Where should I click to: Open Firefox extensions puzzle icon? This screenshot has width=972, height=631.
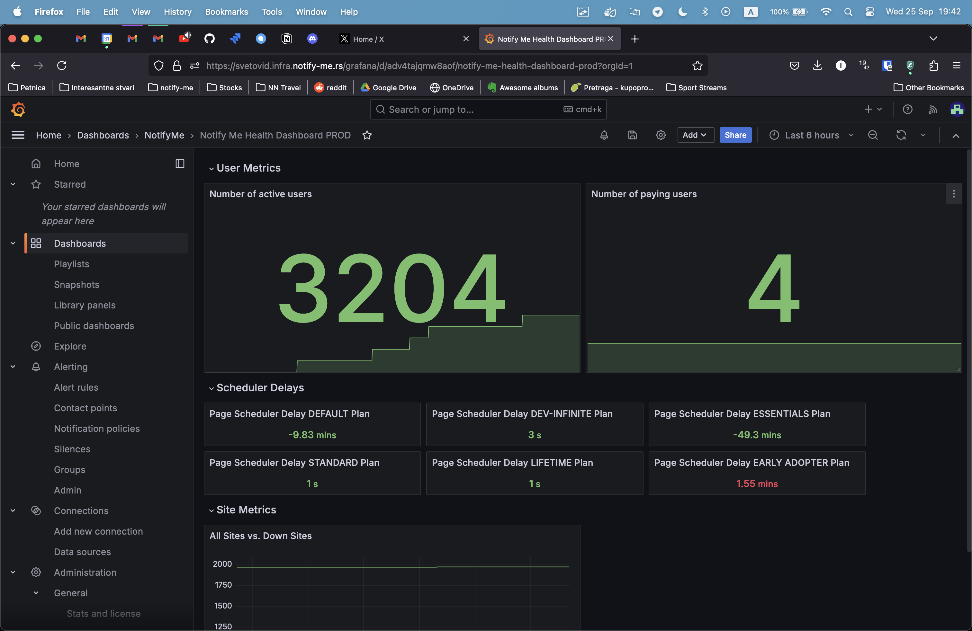tap(933, 66)
